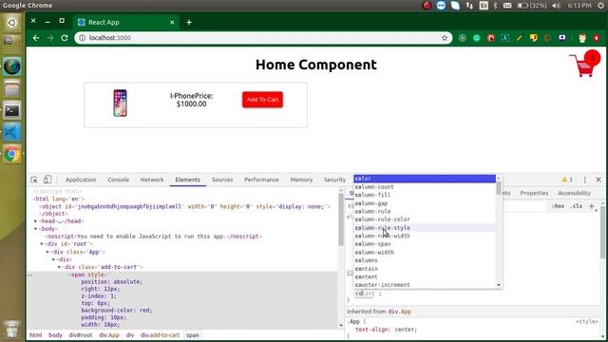Open DevTools three-dot menu
608x342 pixels.
pyautogui.click(x=585, y=180)
